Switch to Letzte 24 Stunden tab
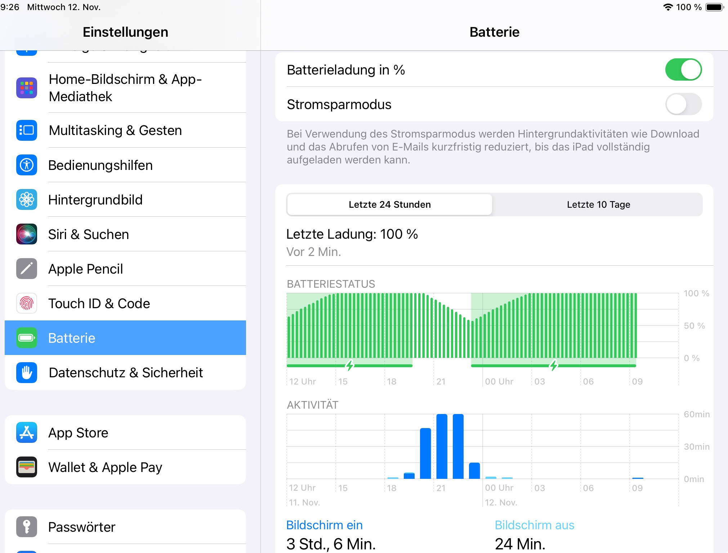The width and height of the screenshot is (728, 553). point(389,204)
